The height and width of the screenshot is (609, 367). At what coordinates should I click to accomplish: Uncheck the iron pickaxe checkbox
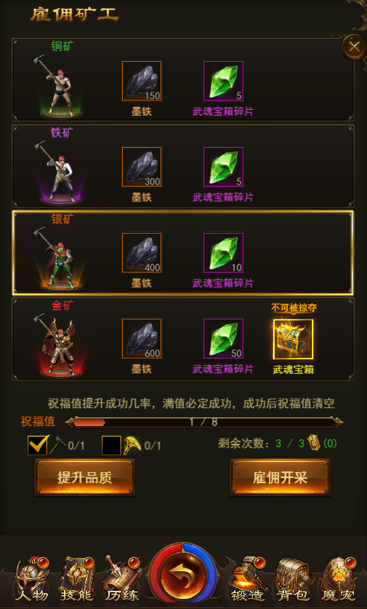[38, 444]
